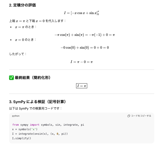This screenshot has height=145, width=157.
Task: Click the "最終結果（簡約化形）" heading text
Action: [x=33, y=78]
